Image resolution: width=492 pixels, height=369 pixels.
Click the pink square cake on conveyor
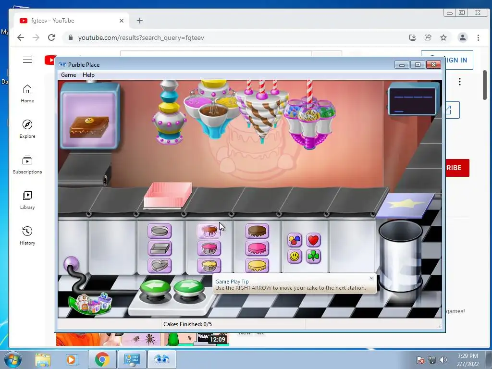point(168,195)
